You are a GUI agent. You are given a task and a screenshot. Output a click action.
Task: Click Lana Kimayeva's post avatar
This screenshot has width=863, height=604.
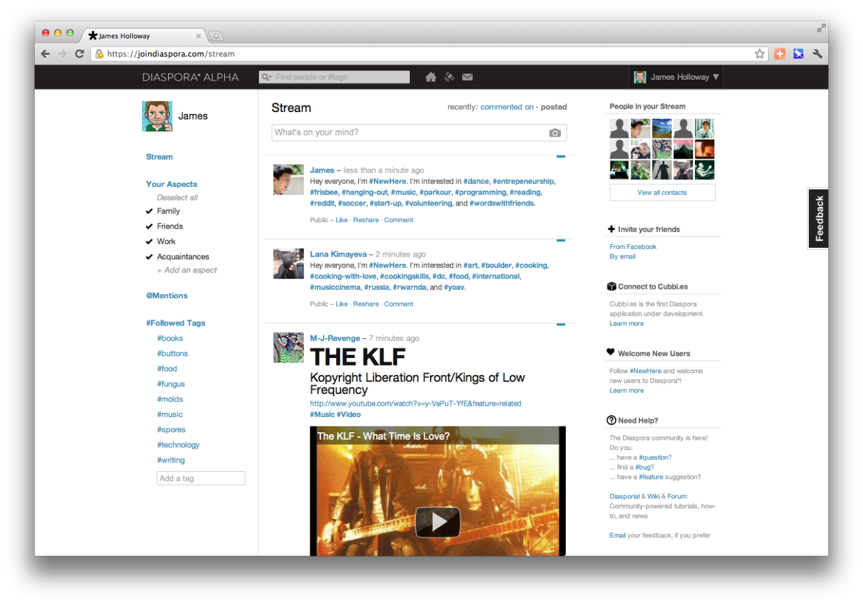[288, 264]
